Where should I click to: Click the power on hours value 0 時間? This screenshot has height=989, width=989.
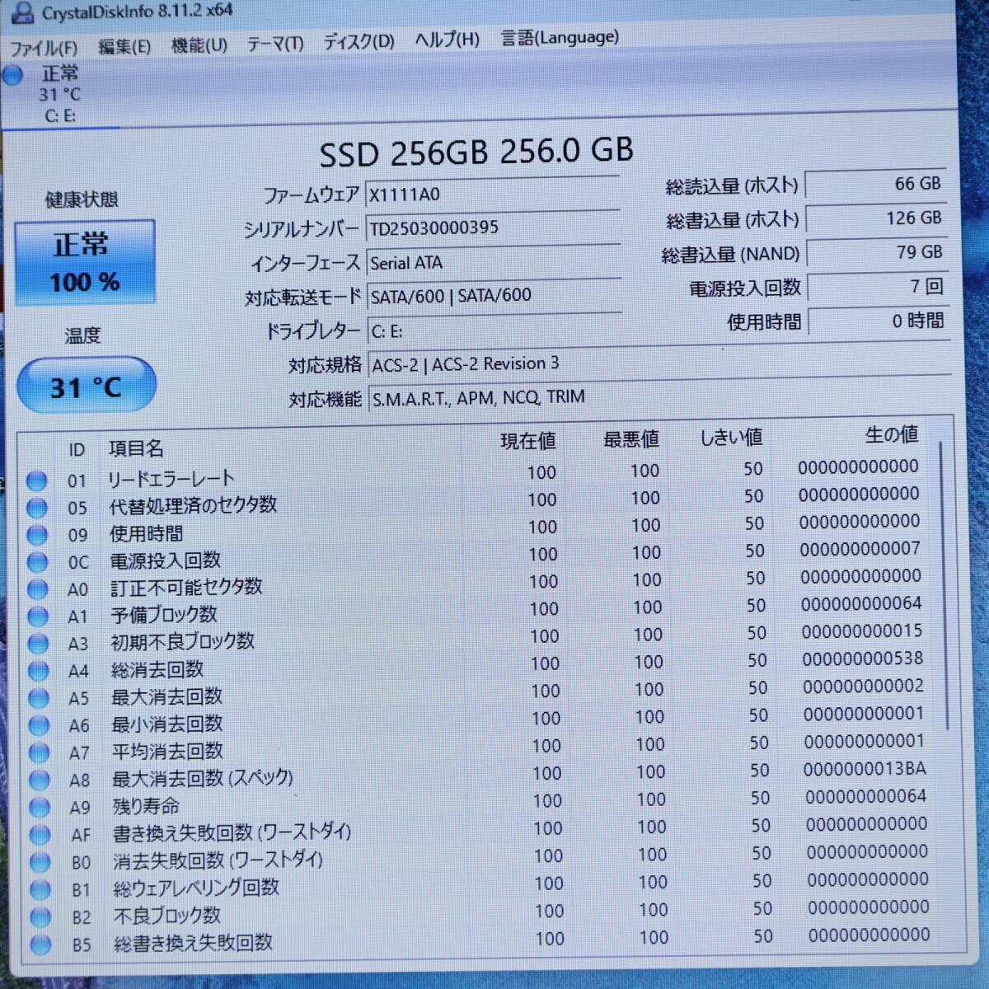(x=878, y=321)
